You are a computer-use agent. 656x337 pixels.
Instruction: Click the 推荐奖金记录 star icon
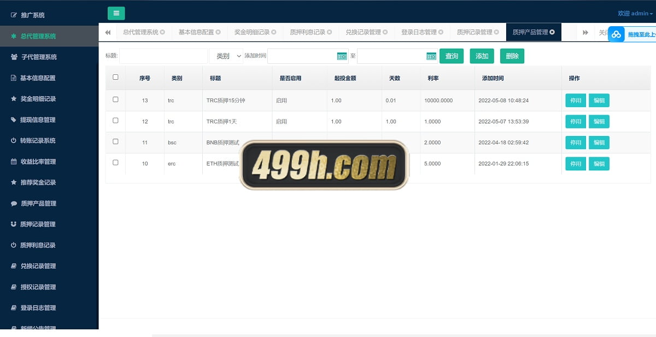click(x=14, y=182)
